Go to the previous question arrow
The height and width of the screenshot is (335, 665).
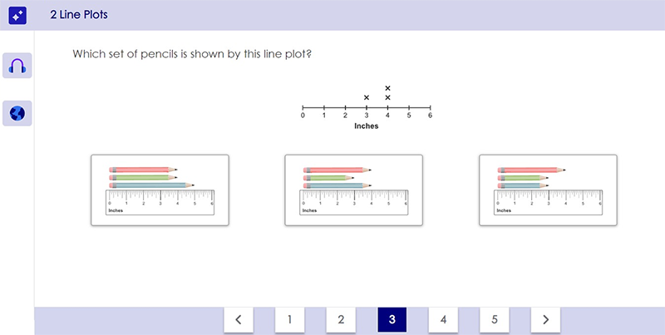(x=238, y=319)
